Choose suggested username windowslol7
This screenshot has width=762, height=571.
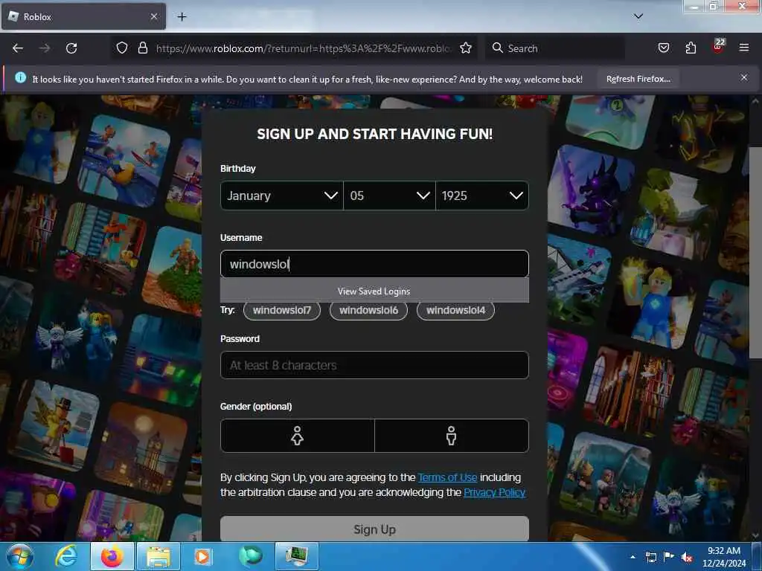point(282,310)
